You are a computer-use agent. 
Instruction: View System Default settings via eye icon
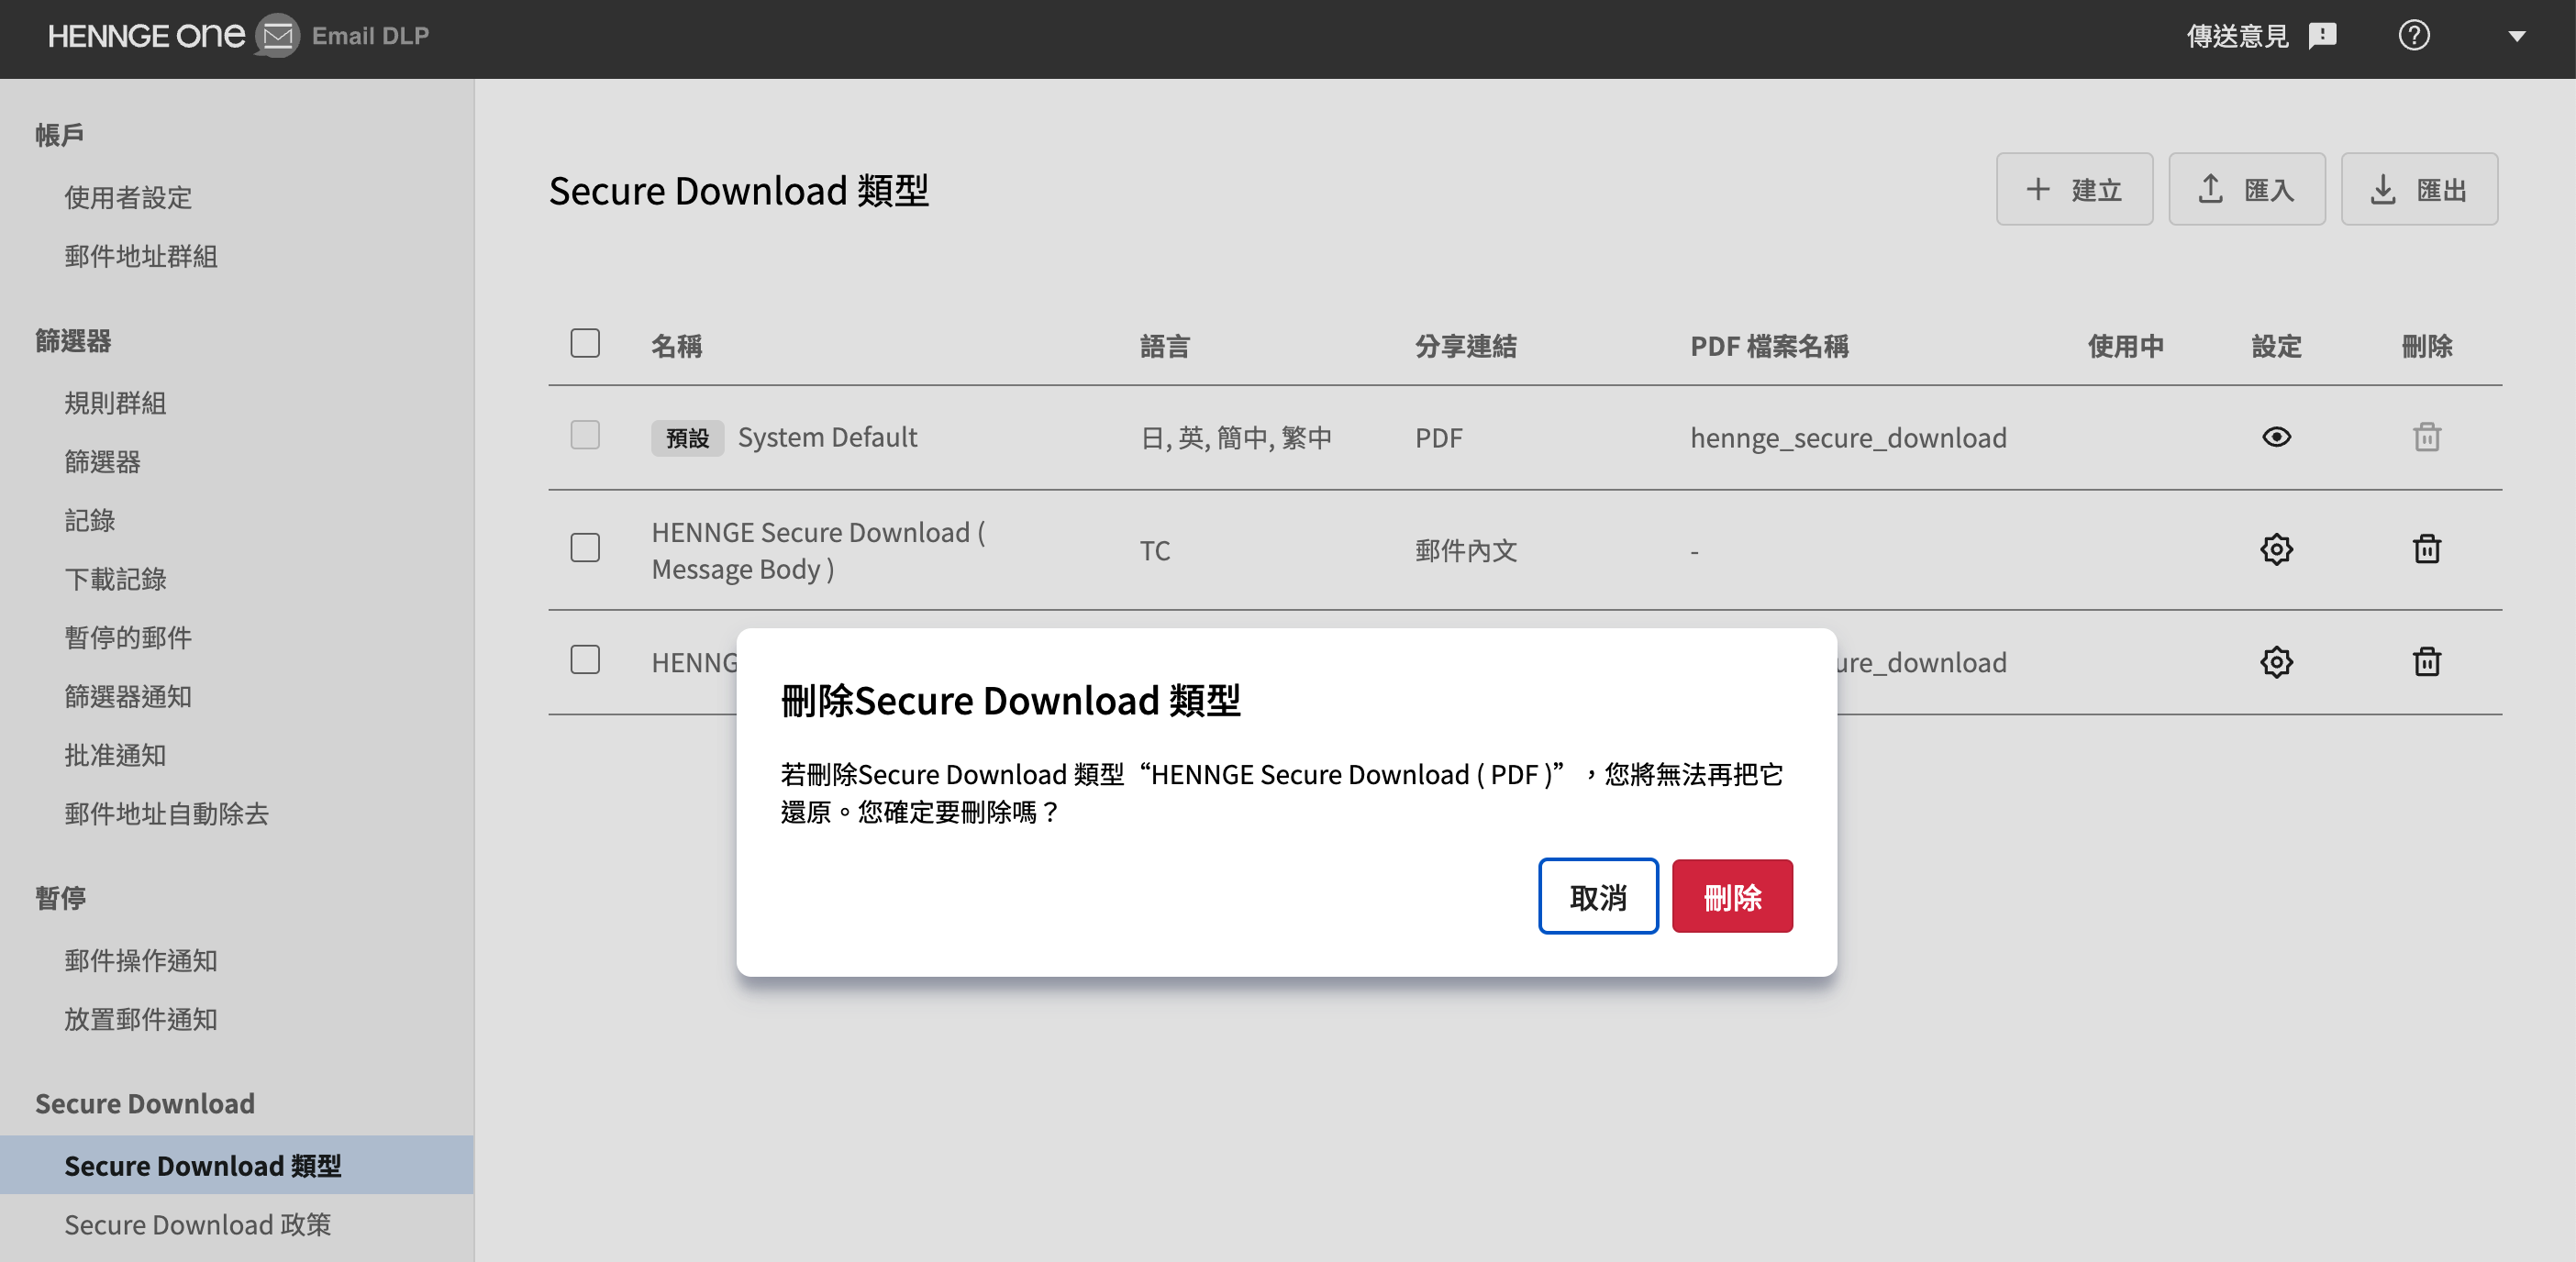2276,437
